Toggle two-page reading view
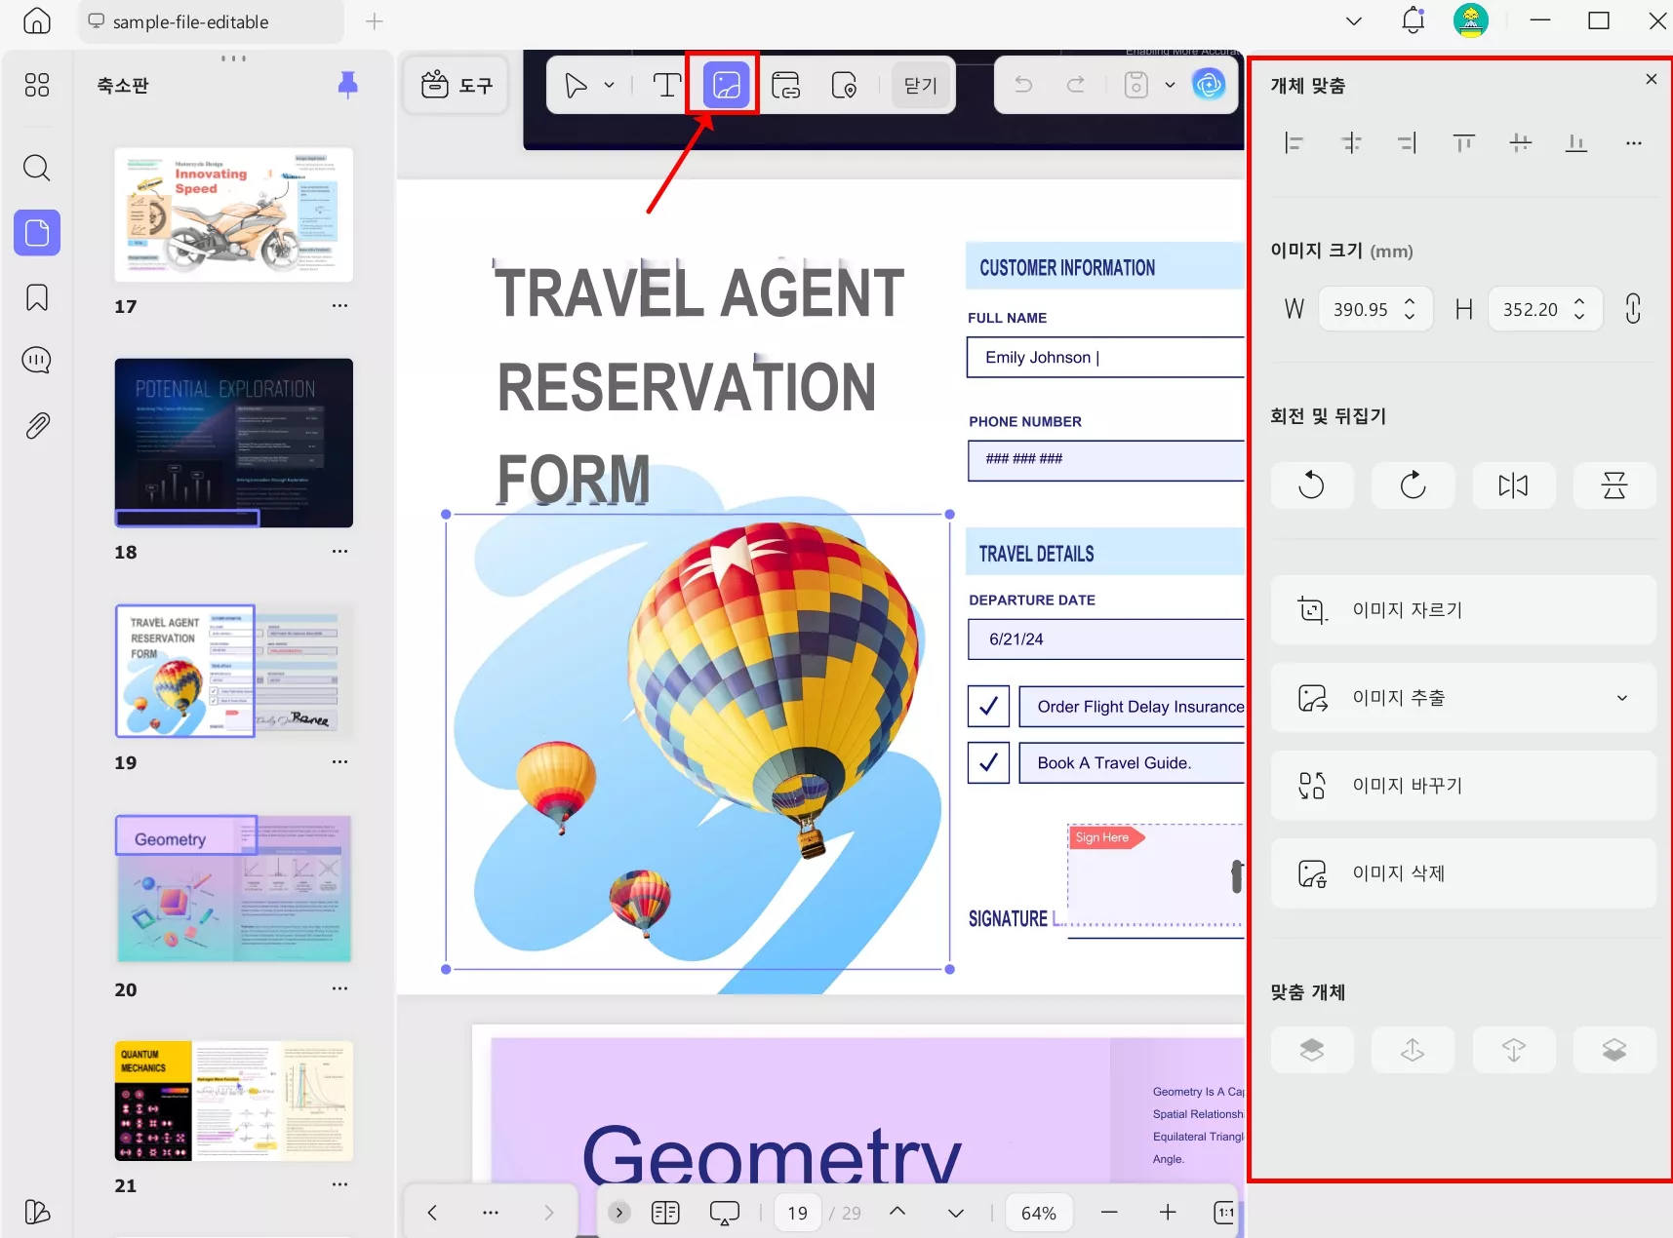 click(x=665, y=1213)
